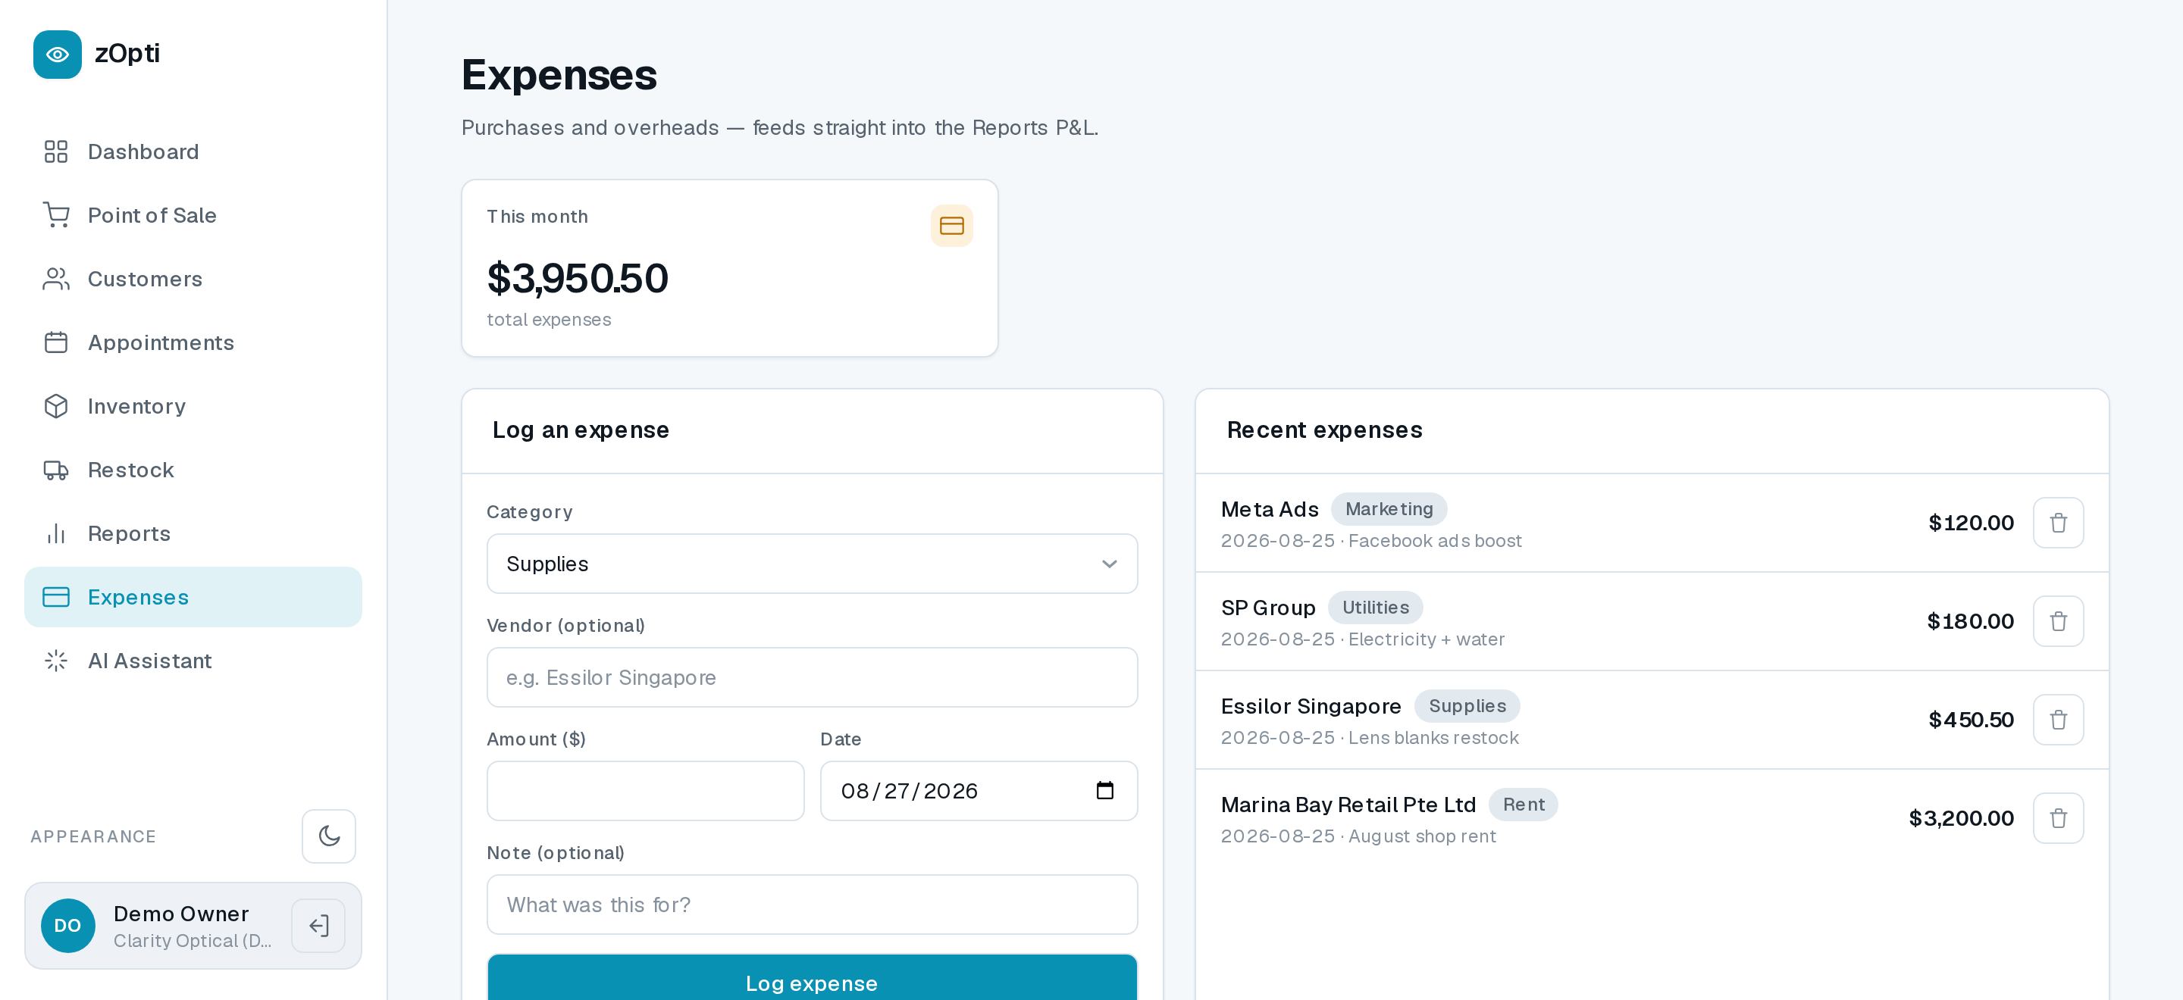The image size is (2183, 1000).
Task: Click the $120.00 amount
Action: coord(1970,523)
